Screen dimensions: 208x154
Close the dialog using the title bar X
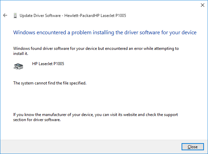pyautogui.click(x=200, y=5)
